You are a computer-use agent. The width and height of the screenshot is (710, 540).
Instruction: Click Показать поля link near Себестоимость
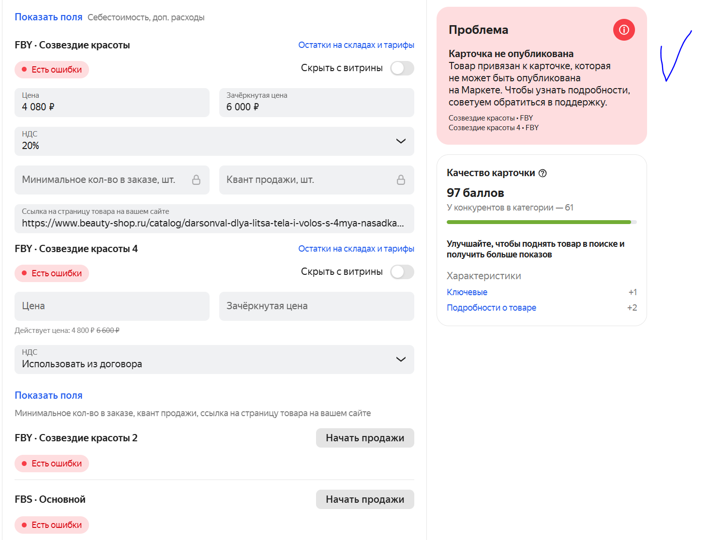pos(48,17)
